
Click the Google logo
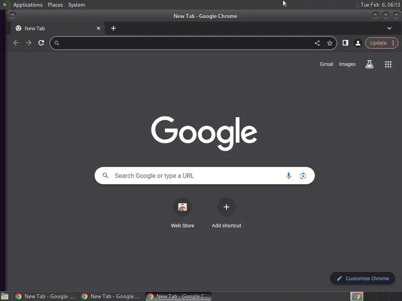[204, 133]
